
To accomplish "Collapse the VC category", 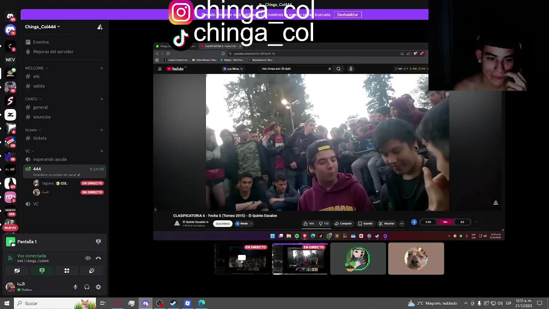I will (29, 151).
